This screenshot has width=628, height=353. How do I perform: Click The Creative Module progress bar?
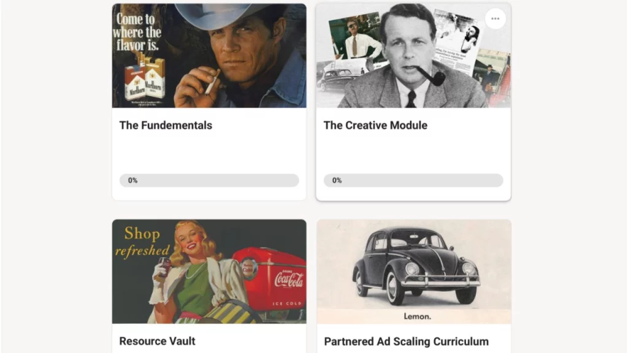pyautogui.click(x=413, y=180)
